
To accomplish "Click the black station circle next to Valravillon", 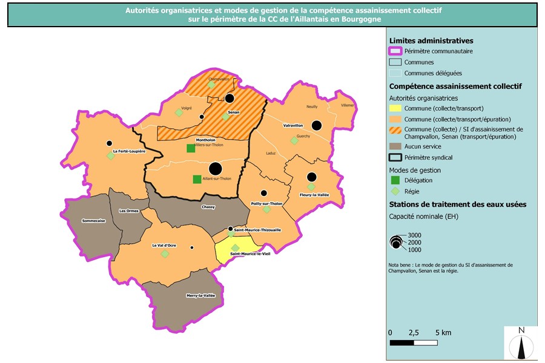I will (x=316, y=125).
